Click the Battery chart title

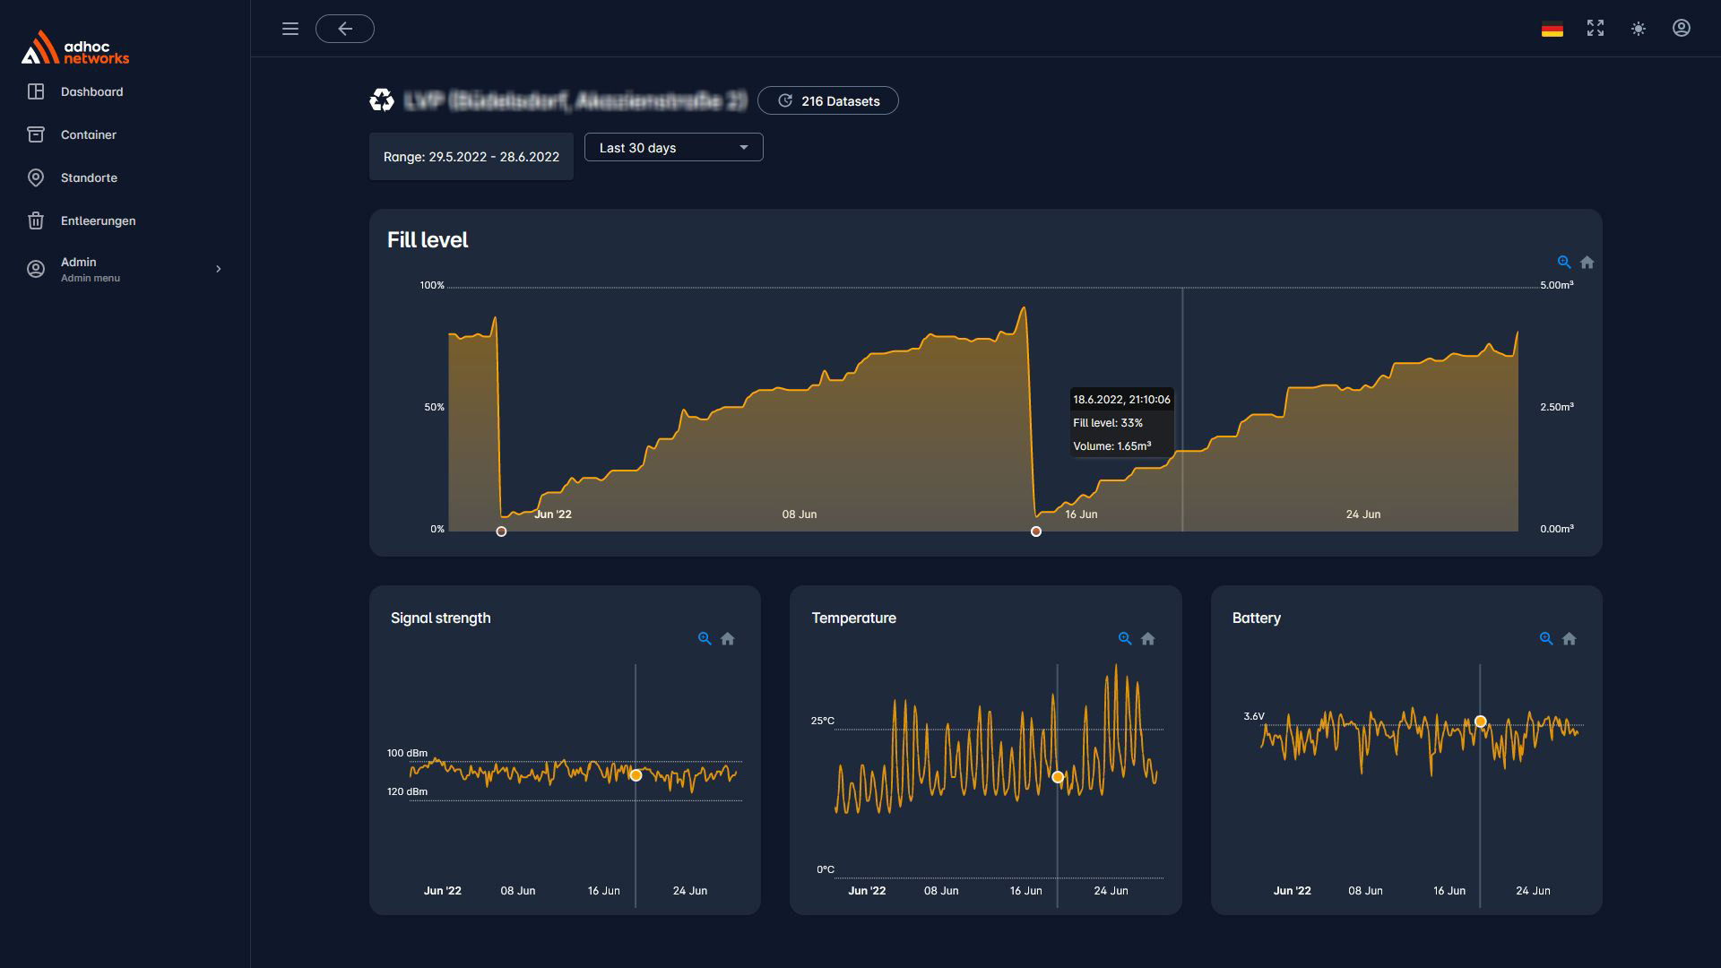pyautogui.click(x=1257, y=618)
